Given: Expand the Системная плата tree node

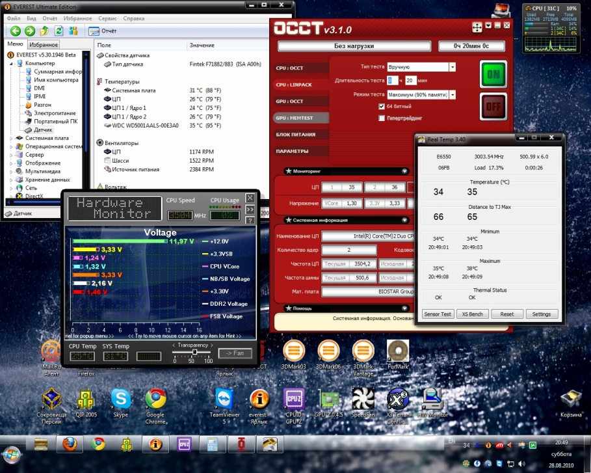Looking at the screenshot, I should pos(11,138).
